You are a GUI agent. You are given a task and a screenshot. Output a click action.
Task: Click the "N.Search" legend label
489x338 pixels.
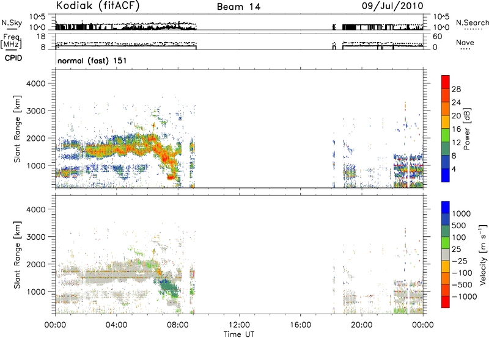click(x=472, y=23)
